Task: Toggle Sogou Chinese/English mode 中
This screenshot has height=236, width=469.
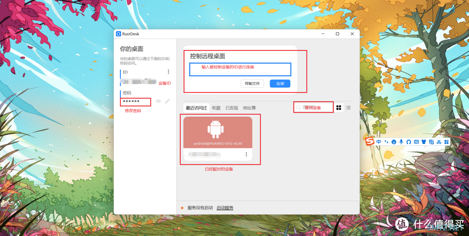Action: [x=379, y=142]
